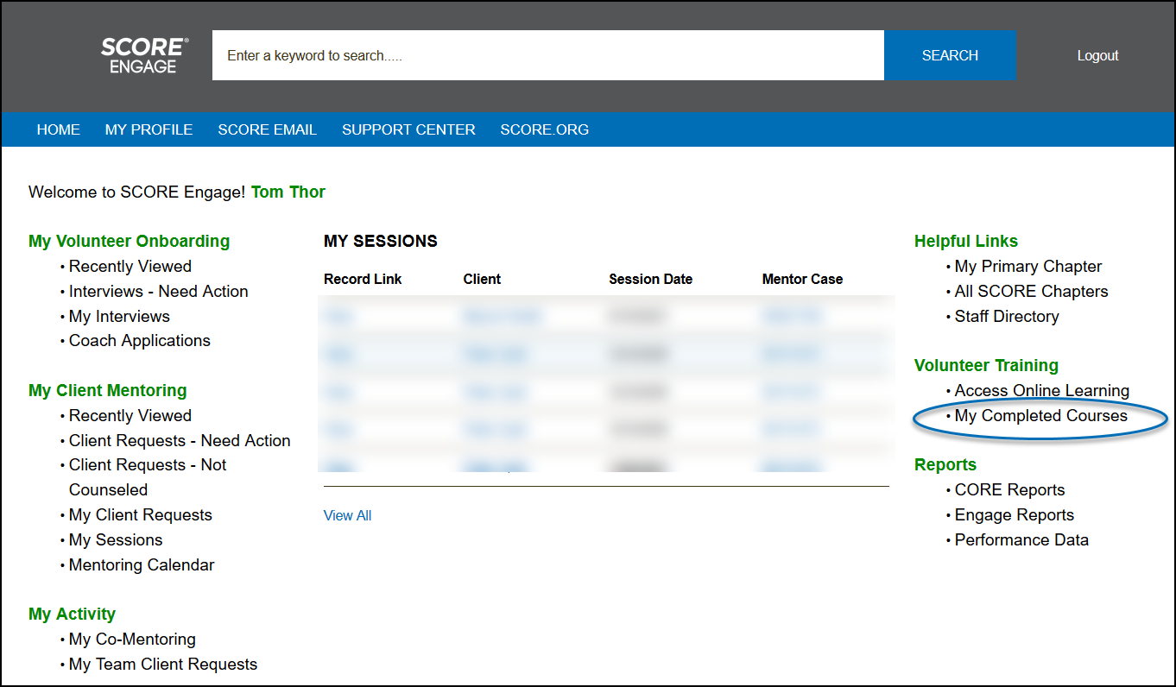Click the SCORE Engage logo
1176x687 pixels.
(144, 55)
